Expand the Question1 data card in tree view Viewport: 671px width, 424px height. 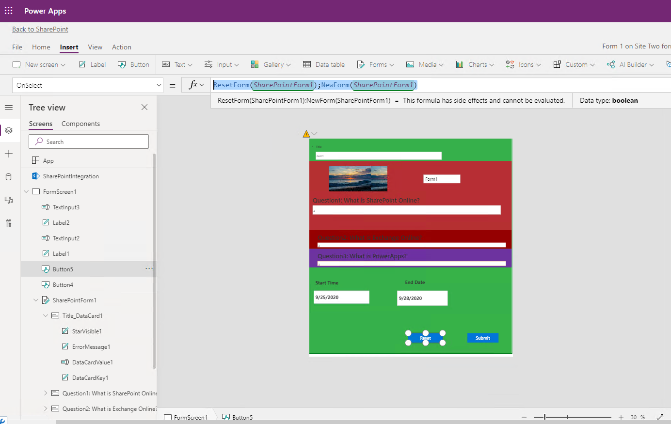tap(45, 393)
